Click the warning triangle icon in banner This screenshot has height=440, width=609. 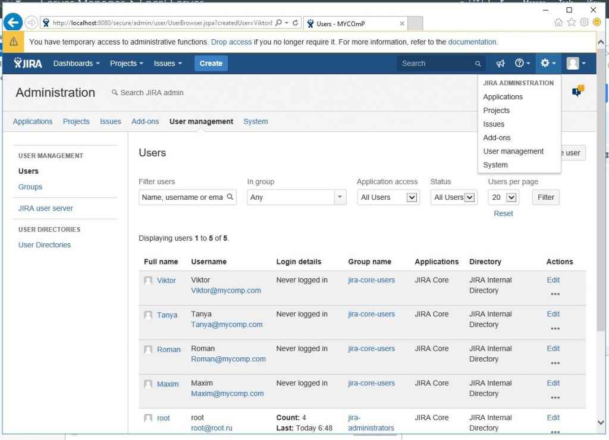tap(14, 42)
